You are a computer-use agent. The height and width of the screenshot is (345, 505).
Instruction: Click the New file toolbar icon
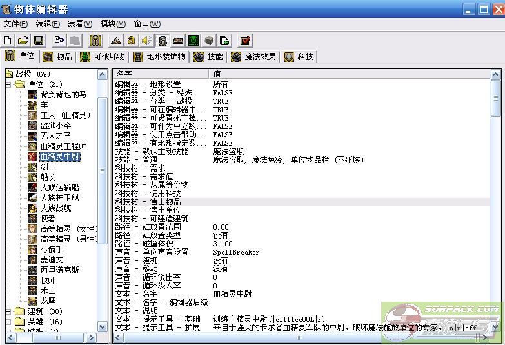(8, 41)
